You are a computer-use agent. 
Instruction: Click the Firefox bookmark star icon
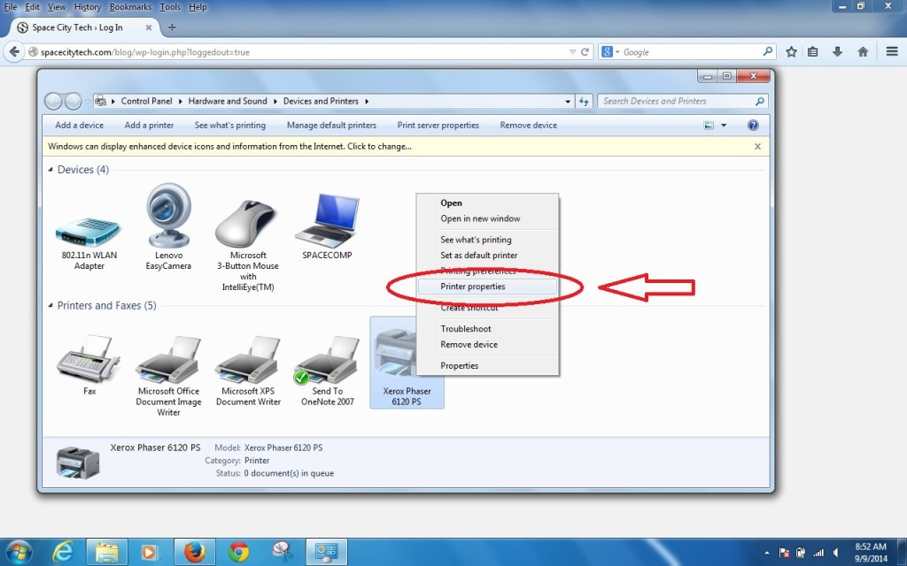[x=791, y=52]
